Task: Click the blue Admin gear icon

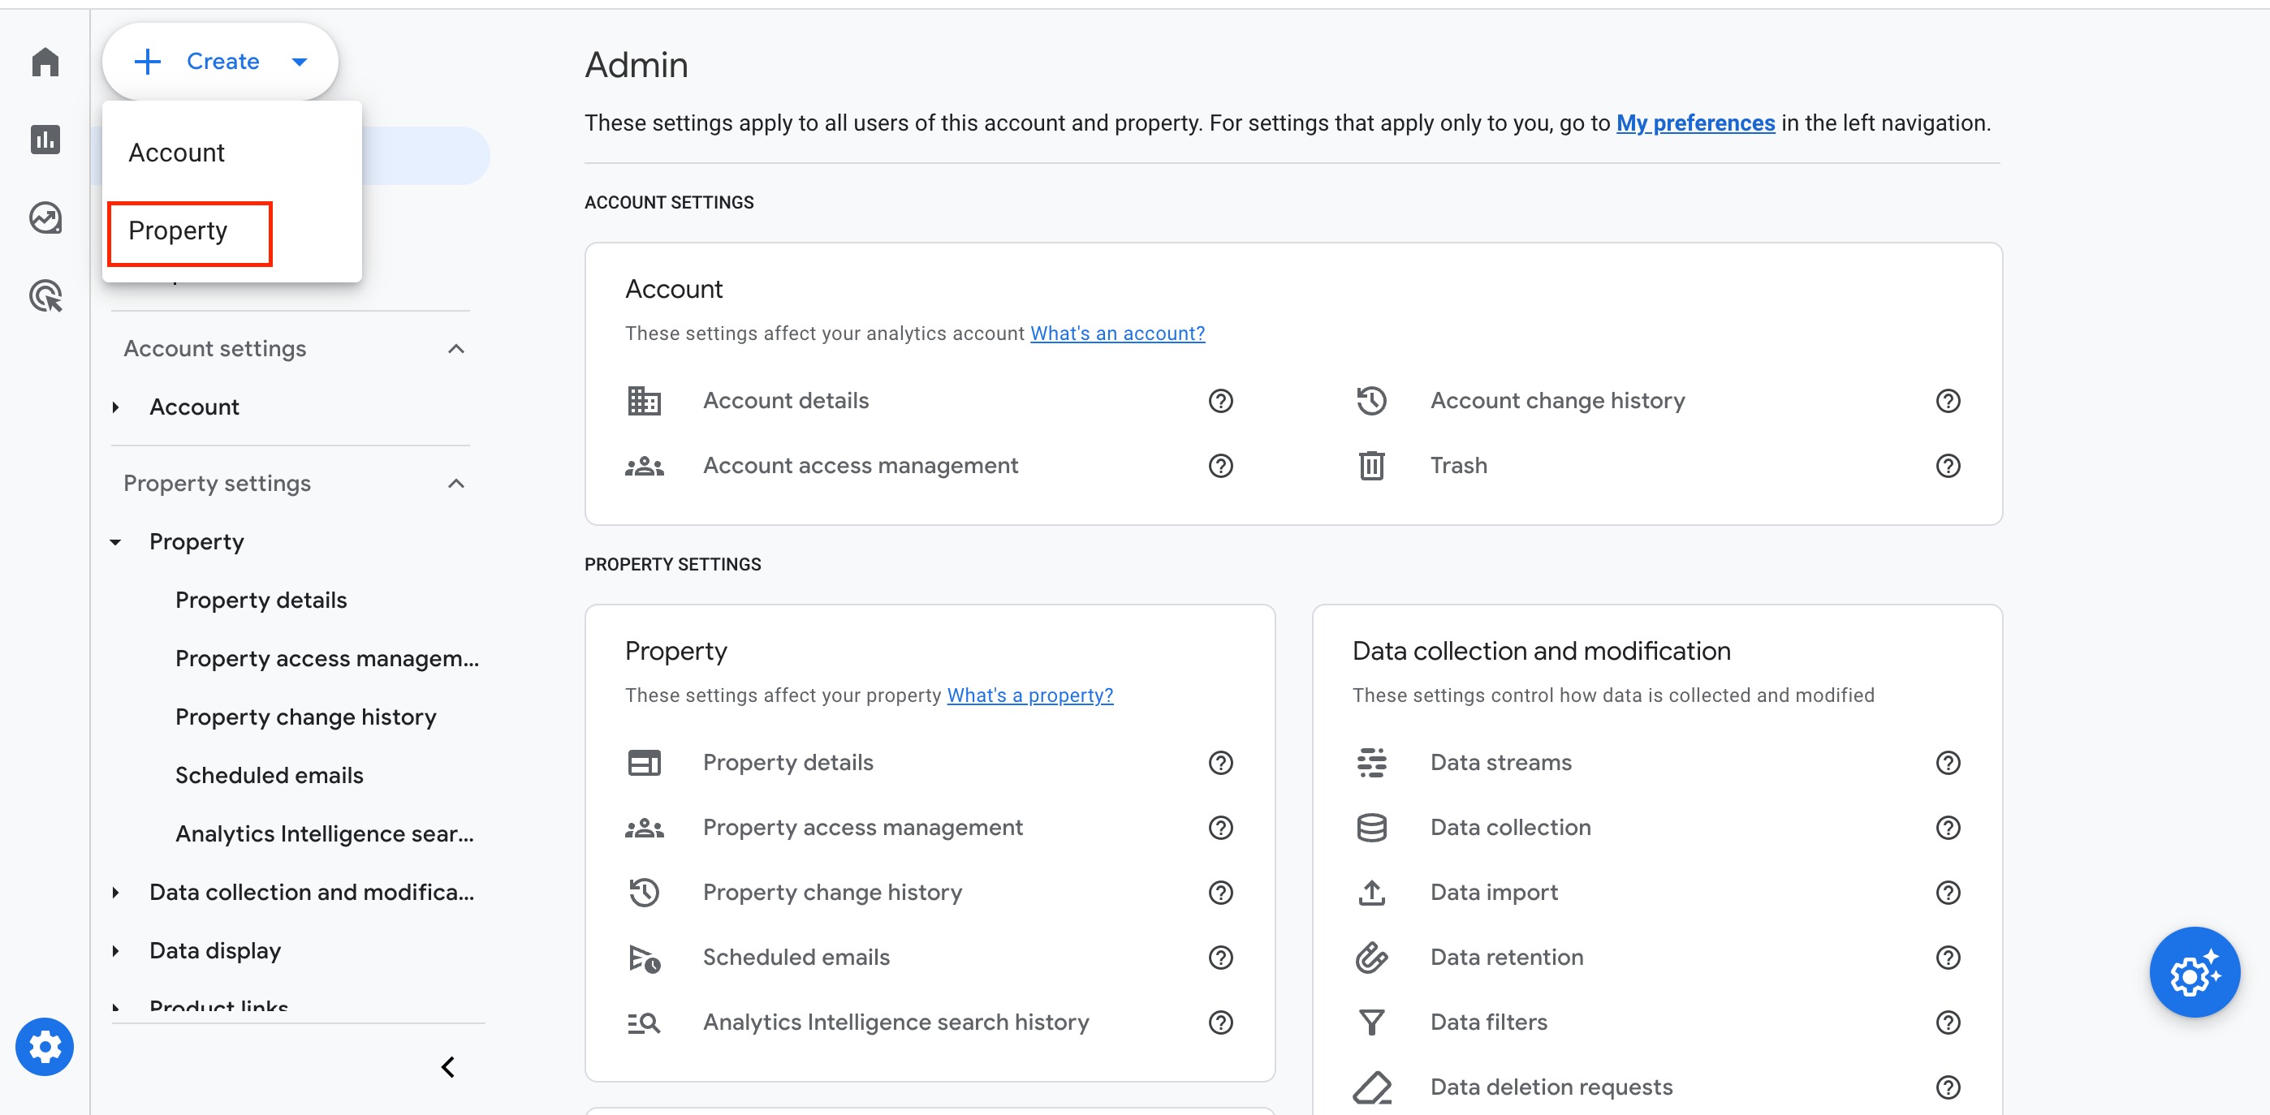Action: pos(44,1046)
